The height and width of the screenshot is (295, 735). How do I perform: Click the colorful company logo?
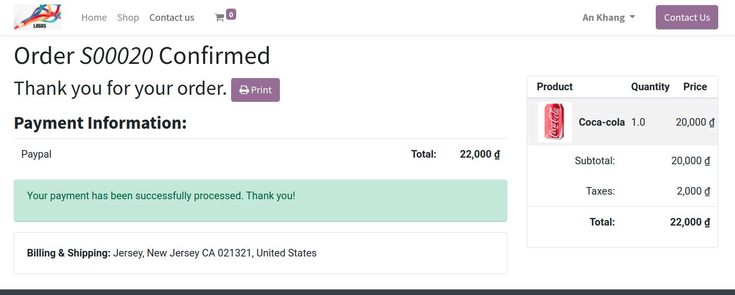[x=37, y=17]
